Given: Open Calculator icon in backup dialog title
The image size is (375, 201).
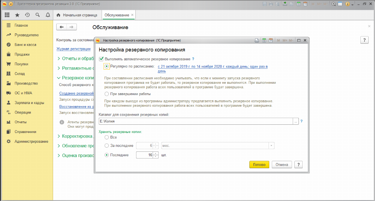Looking at the screenshot, I should coord(264,41).
